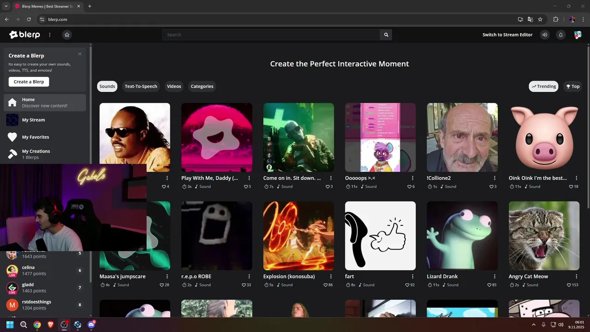
Task: Open options for Come on in. Sit down.
Action: [x=331, y=178]
